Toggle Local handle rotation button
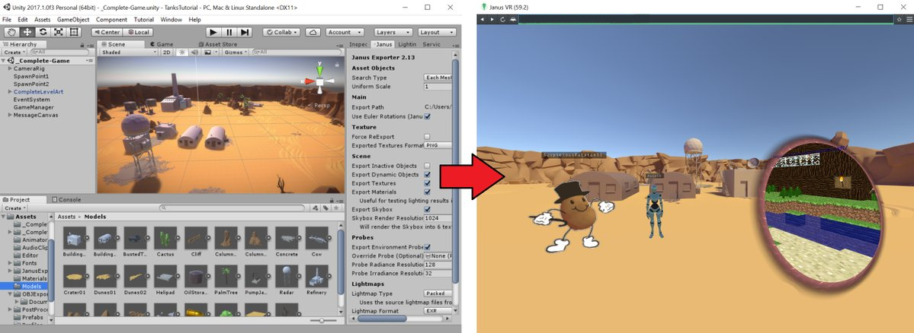The image size is (914, 333). [x=137, y=33]
